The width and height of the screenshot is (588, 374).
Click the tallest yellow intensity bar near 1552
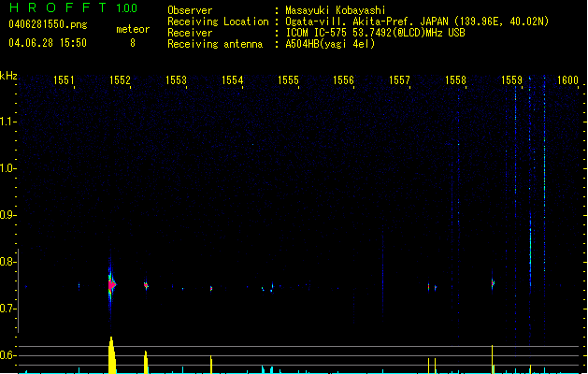tap(112, 355)
